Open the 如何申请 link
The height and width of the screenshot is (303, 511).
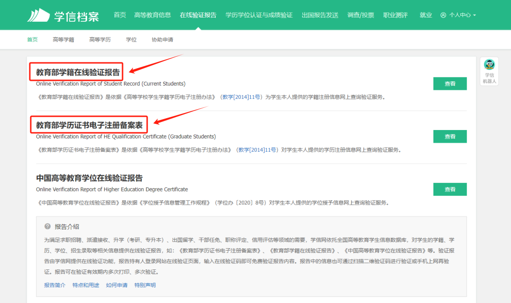pos(117,285)
